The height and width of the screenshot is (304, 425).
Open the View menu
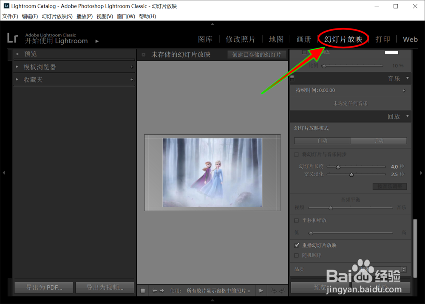(x=105, y=16)
